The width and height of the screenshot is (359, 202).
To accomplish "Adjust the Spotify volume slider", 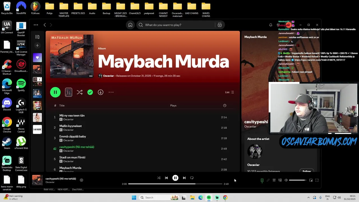I will pos(298,180).
